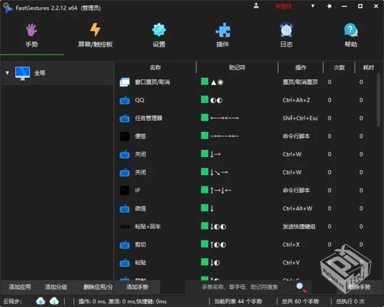Sort by the 助记符 column header
Screen dimensions: 384x307
(x=237, y=67)
